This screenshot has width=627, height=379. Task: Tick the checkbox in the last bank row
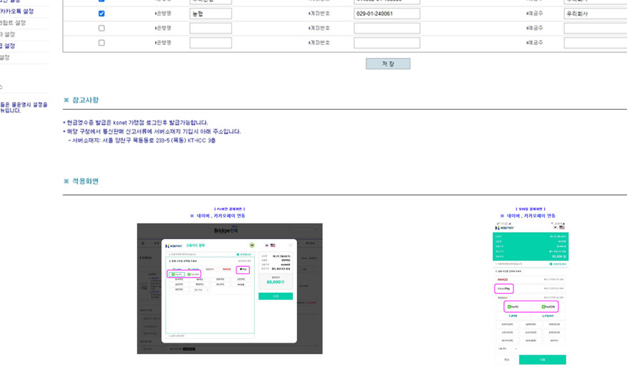[101, 43]
